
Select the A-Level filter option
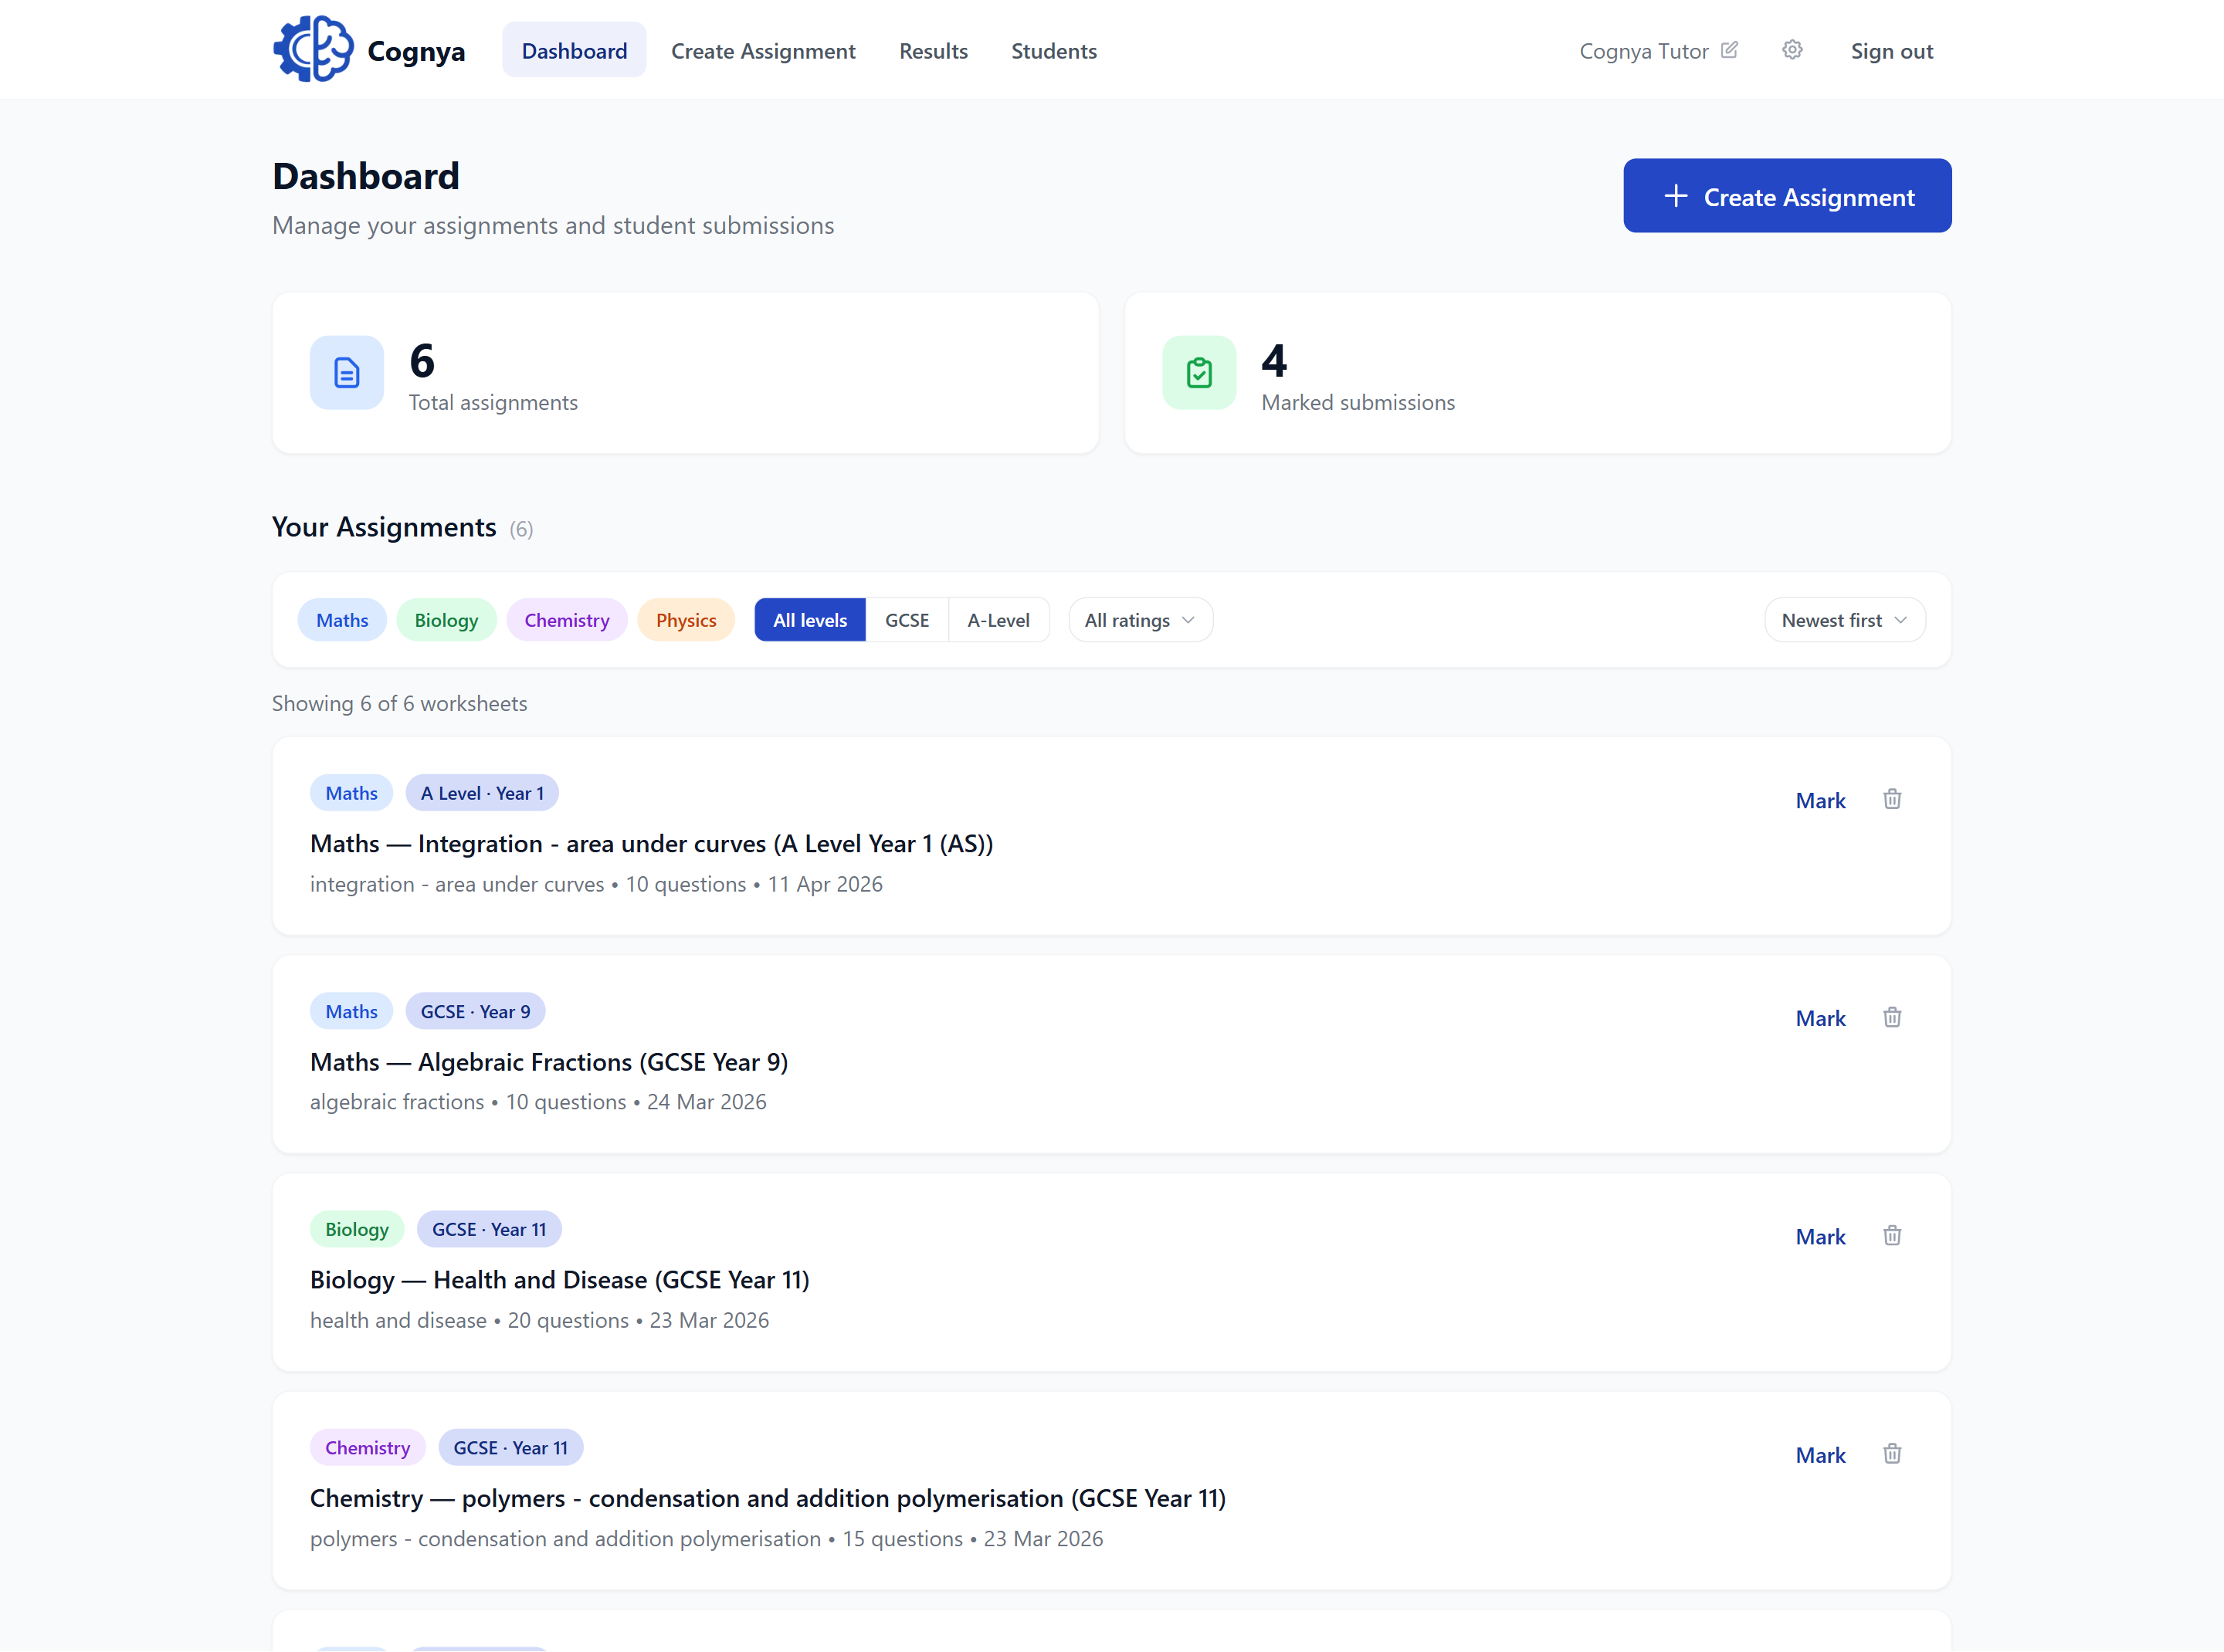pyautogui.click(x=998, y=619)
